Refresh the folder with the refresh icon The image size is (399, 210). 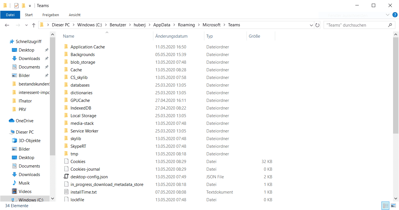click(317, 25)
